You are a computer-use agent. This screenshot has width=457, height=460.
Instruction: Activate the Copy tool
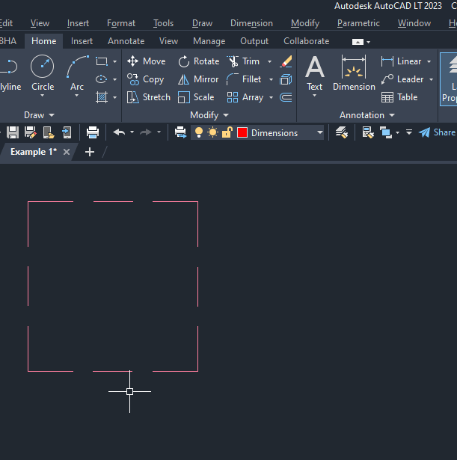coord(146,79)
